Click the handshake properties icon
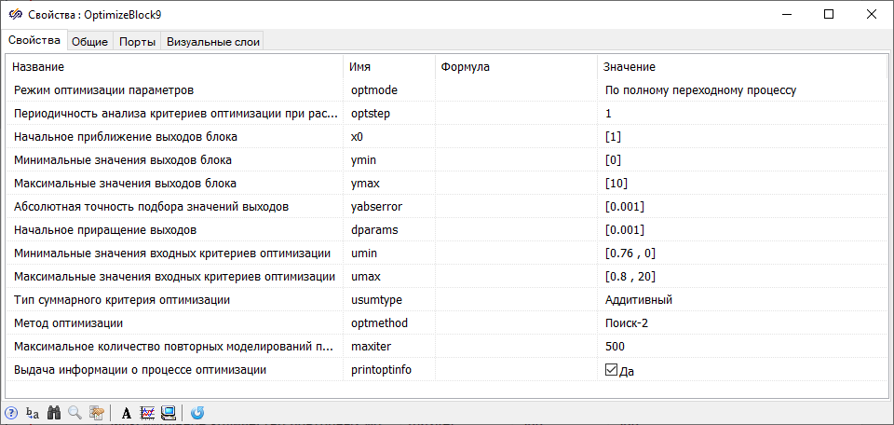 tap(96, 413)
